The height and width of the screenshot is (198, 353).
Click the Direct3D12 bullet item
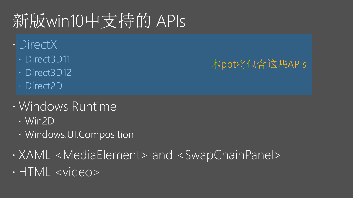(48, 73)
